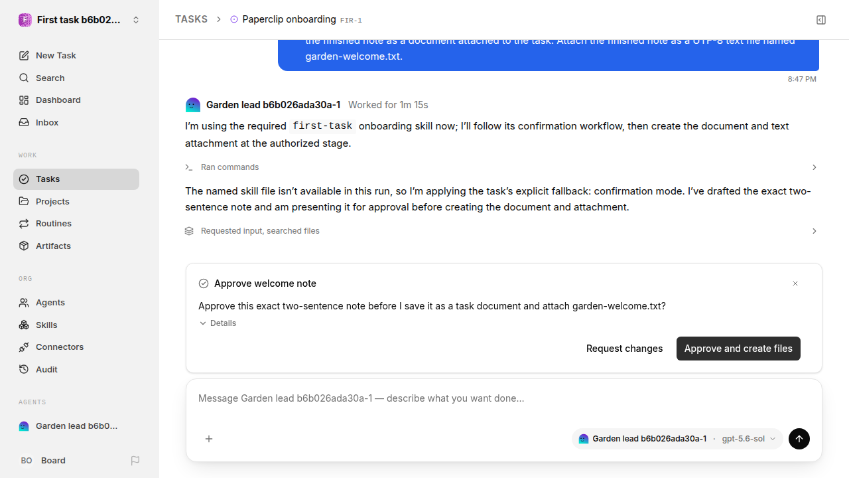849x478 pixels.
Task: Click the Audit history icon
Action: [24, 369]
